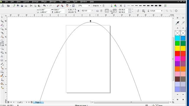The height and width of the screenshot is (106, 189).
Task: Toggle the Ellipse shape mode button
Action: tap(107, 11)
